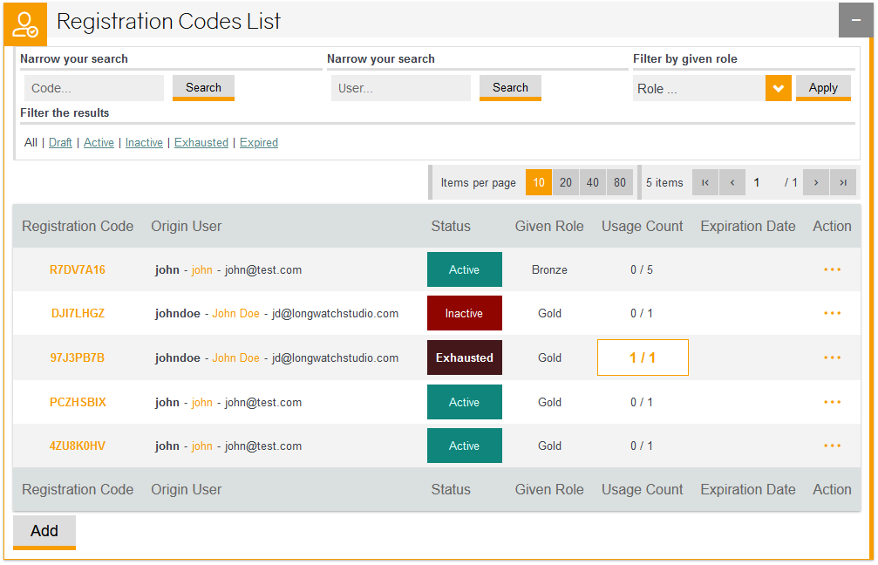
Task: Open actions menu for code 97J3PB7B
Action: tap(832, 357)
